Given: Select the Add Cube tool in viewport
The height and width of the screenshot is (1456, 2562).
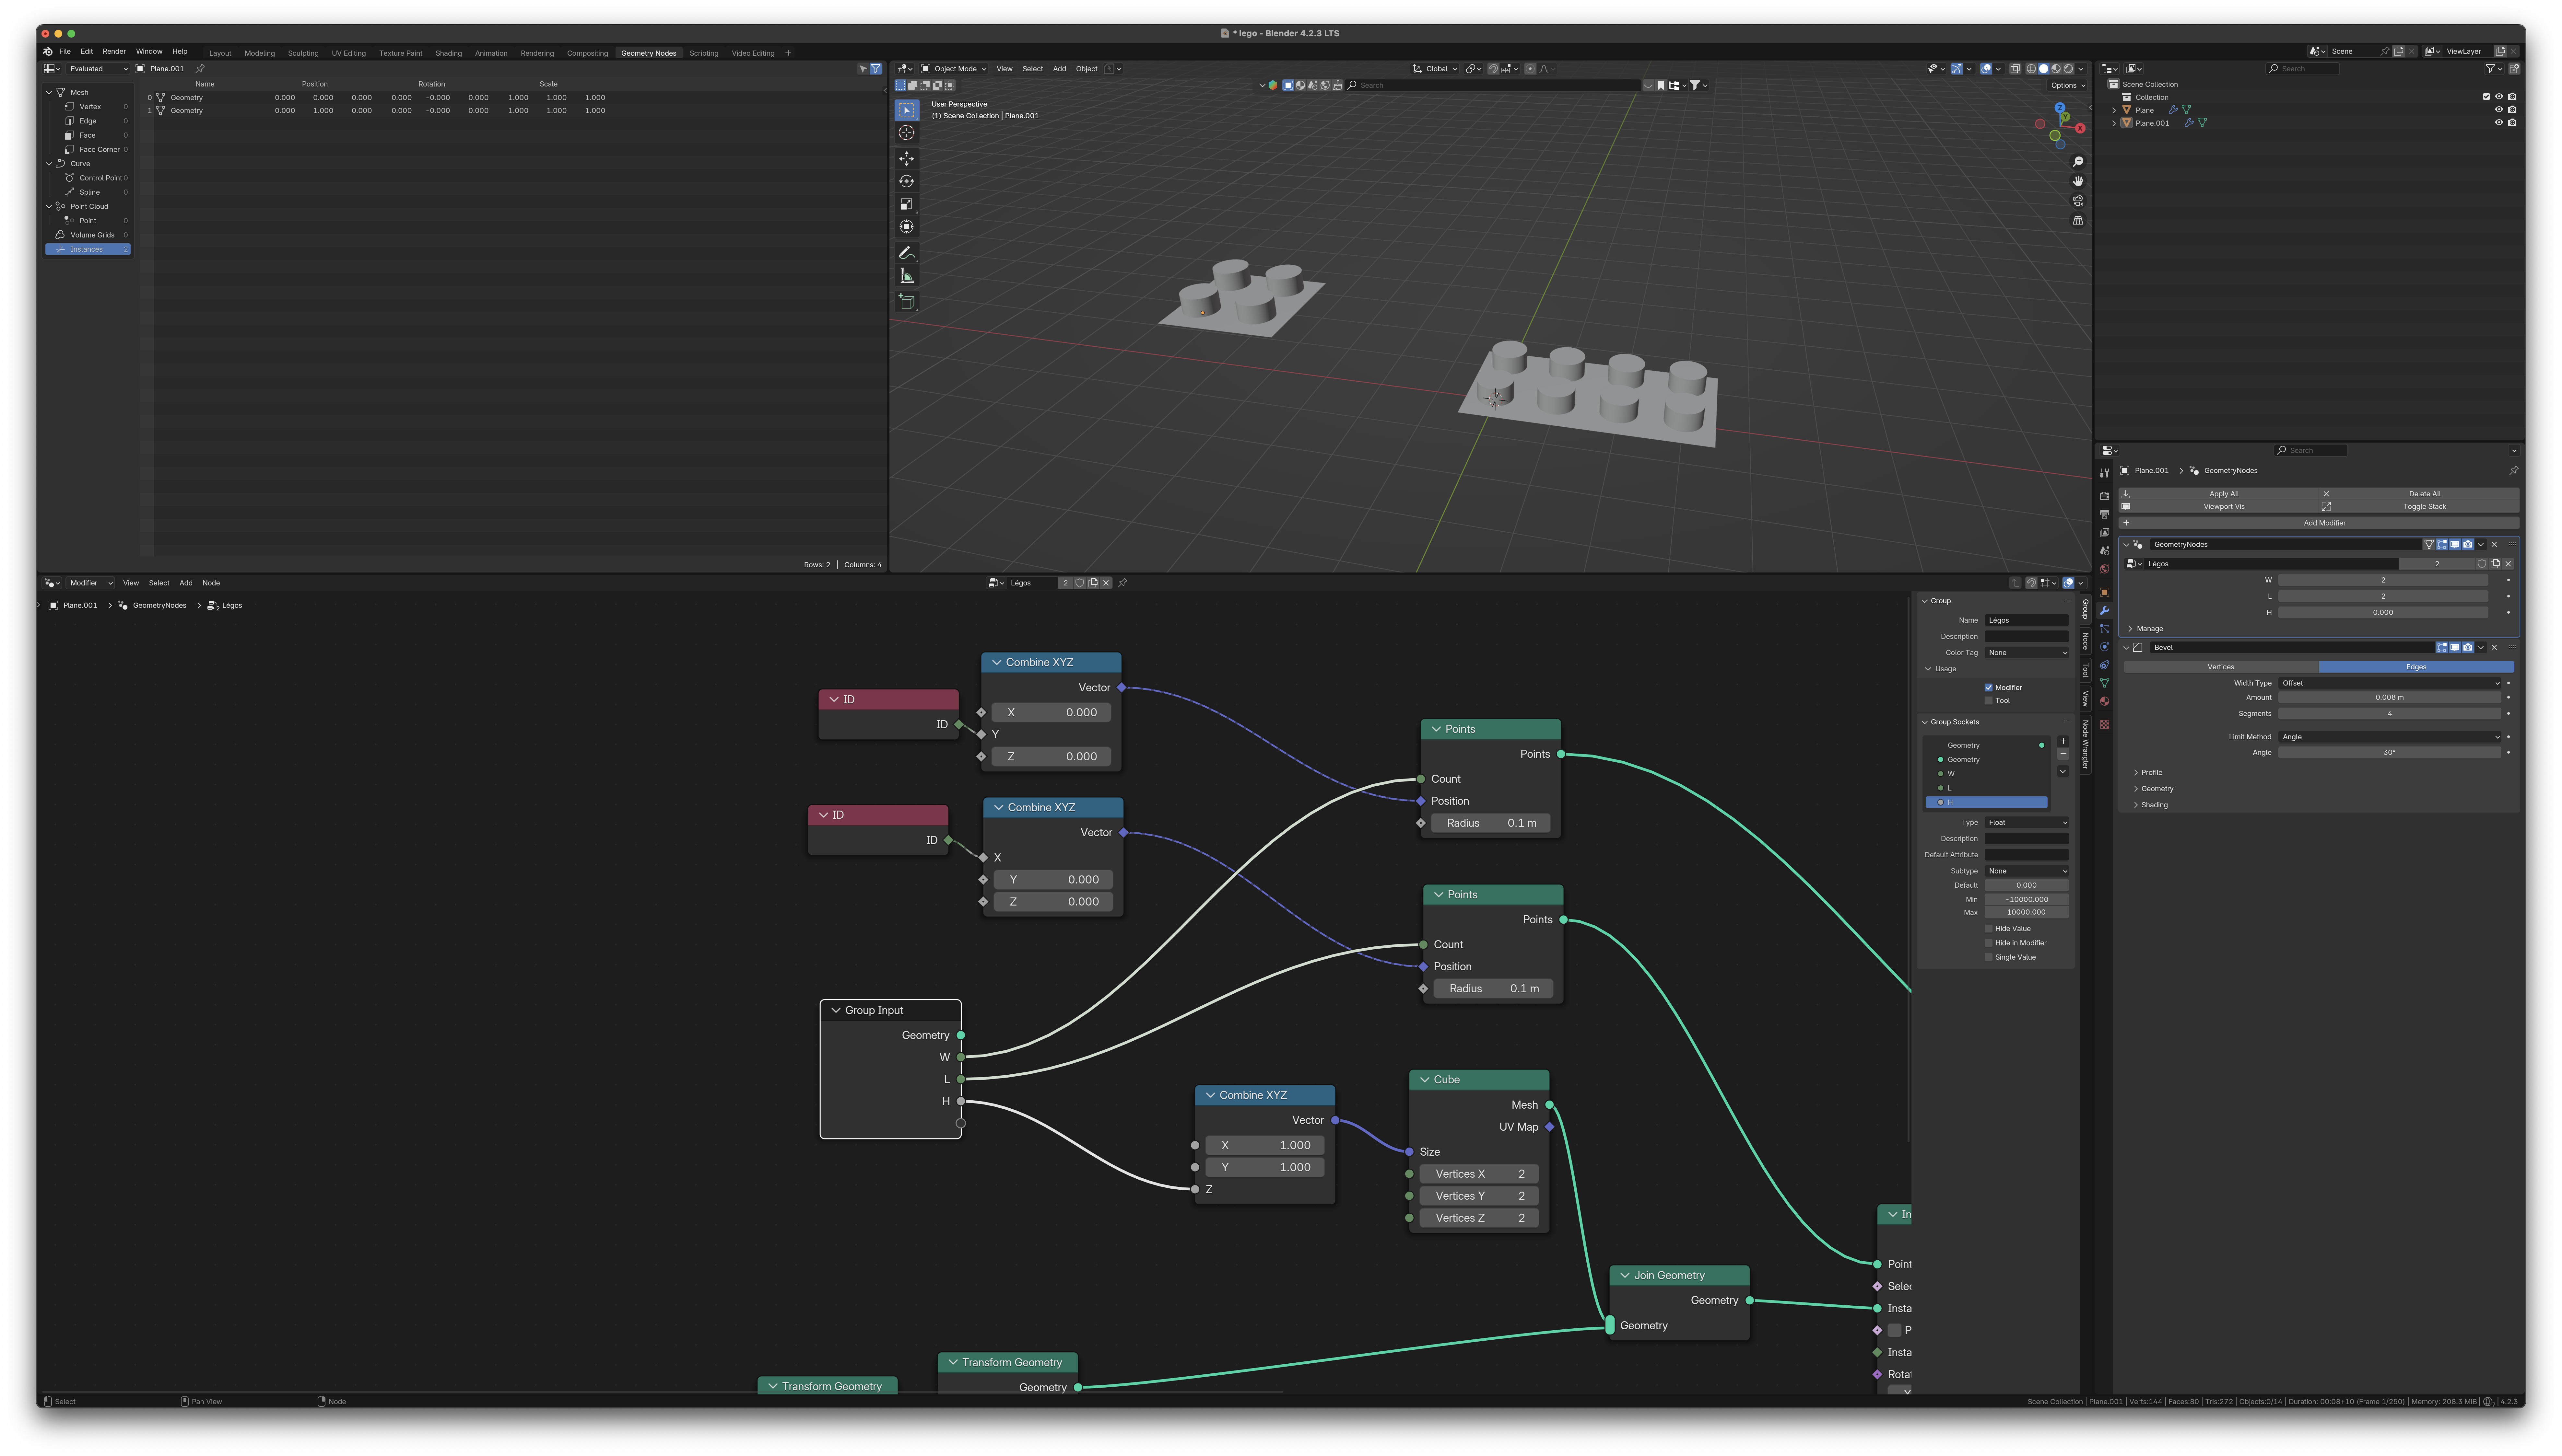Looking at the screenshot, I should pyautogui.click(x=906, y=302).
